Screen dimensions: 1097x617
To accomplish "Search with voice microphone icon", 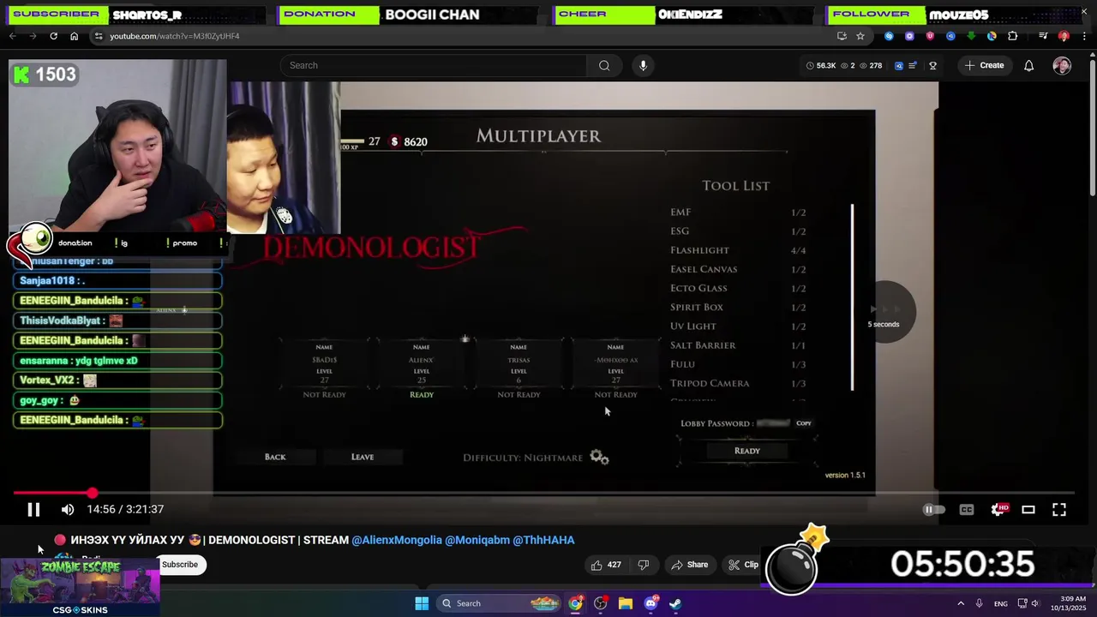I will point(643,65).
